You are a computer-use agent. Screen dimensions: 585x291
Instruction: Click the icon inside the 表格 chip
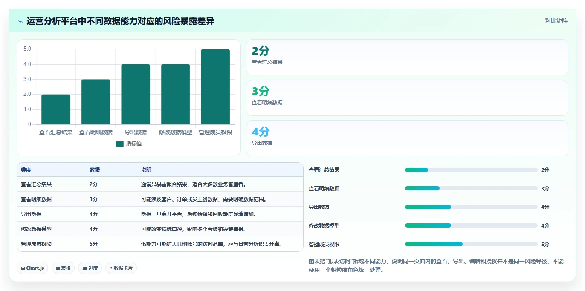coord(58,268)
